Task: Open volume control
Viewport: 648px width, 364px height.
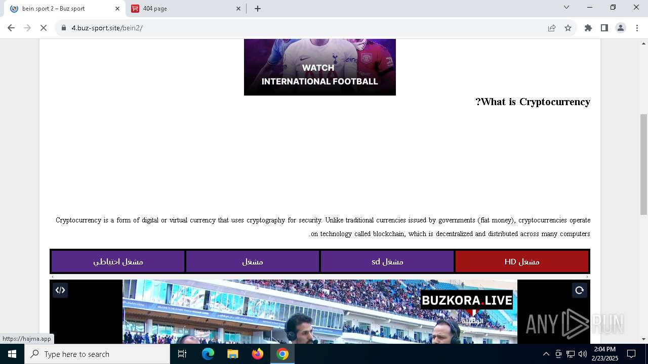Action: tap(583, 354)
